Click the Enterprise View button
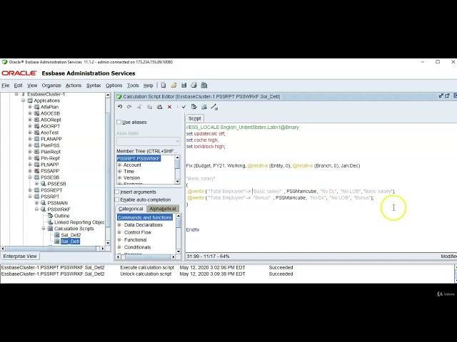Image resolution: width=457 pixels, height=342 pixels. (20, 256)
